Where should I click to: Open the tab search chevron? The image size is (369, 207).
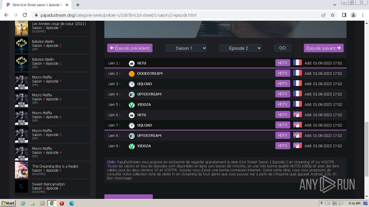(x=334, y=5)
